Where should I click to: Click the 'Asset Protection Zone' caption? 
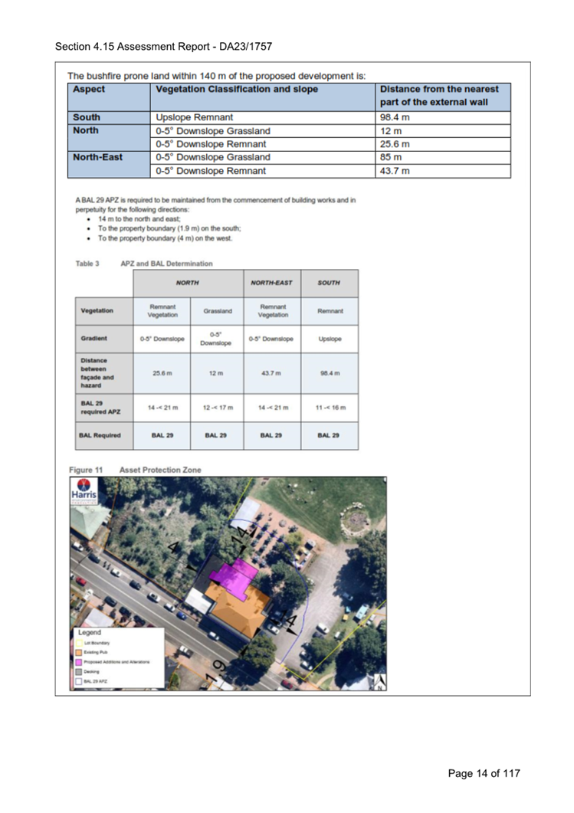click(160, 470)
